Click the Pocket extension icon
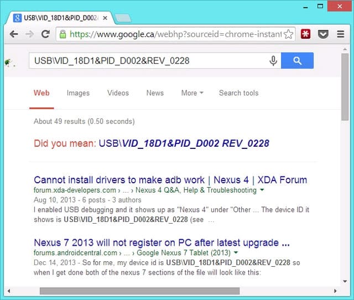 coord(323,34)
